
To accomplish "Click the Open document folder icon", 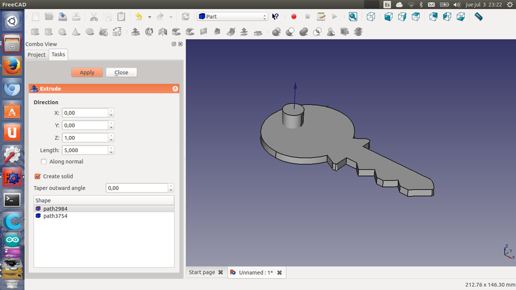I will (49, 17).
